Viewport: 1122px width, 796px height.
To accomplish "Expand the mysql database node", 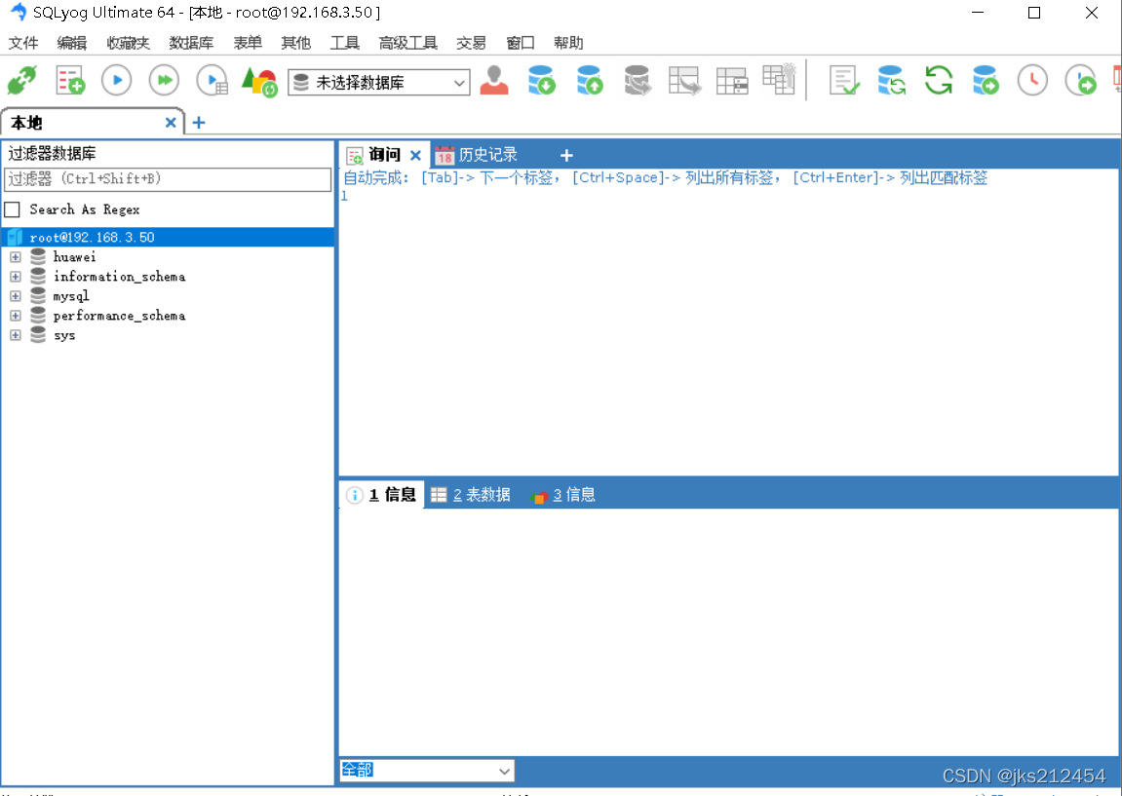I will click(15, 296).
